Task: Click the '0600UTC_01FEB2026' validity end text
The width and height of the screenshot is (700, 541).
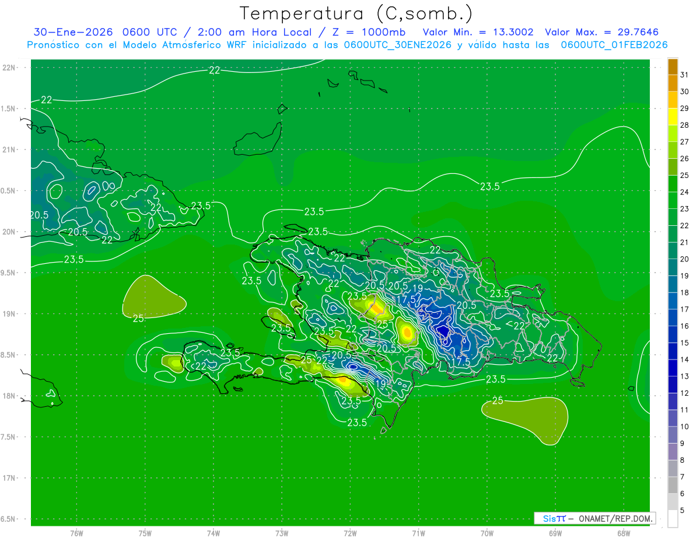Action: point(614,44)
